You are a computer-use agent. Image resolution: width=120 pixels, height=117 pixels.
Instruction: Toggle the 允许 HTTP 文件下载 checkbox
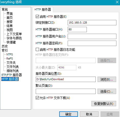coord(37,98)
